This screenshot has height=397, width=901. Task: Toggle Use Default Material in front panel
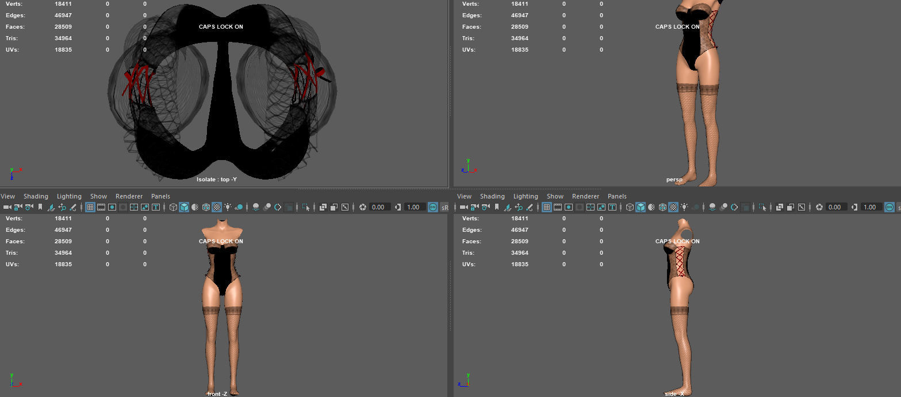click(x=195, y=207)
